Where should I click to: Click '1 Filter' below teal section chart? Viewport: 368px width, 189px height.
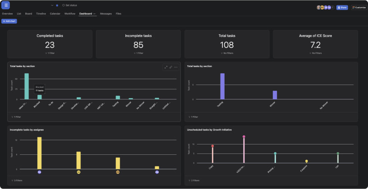pyautogui.click(x=16, y=117)
